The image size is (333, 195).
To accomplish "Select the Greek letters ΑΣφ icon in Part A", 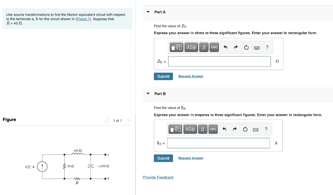I will click(191, 47).
